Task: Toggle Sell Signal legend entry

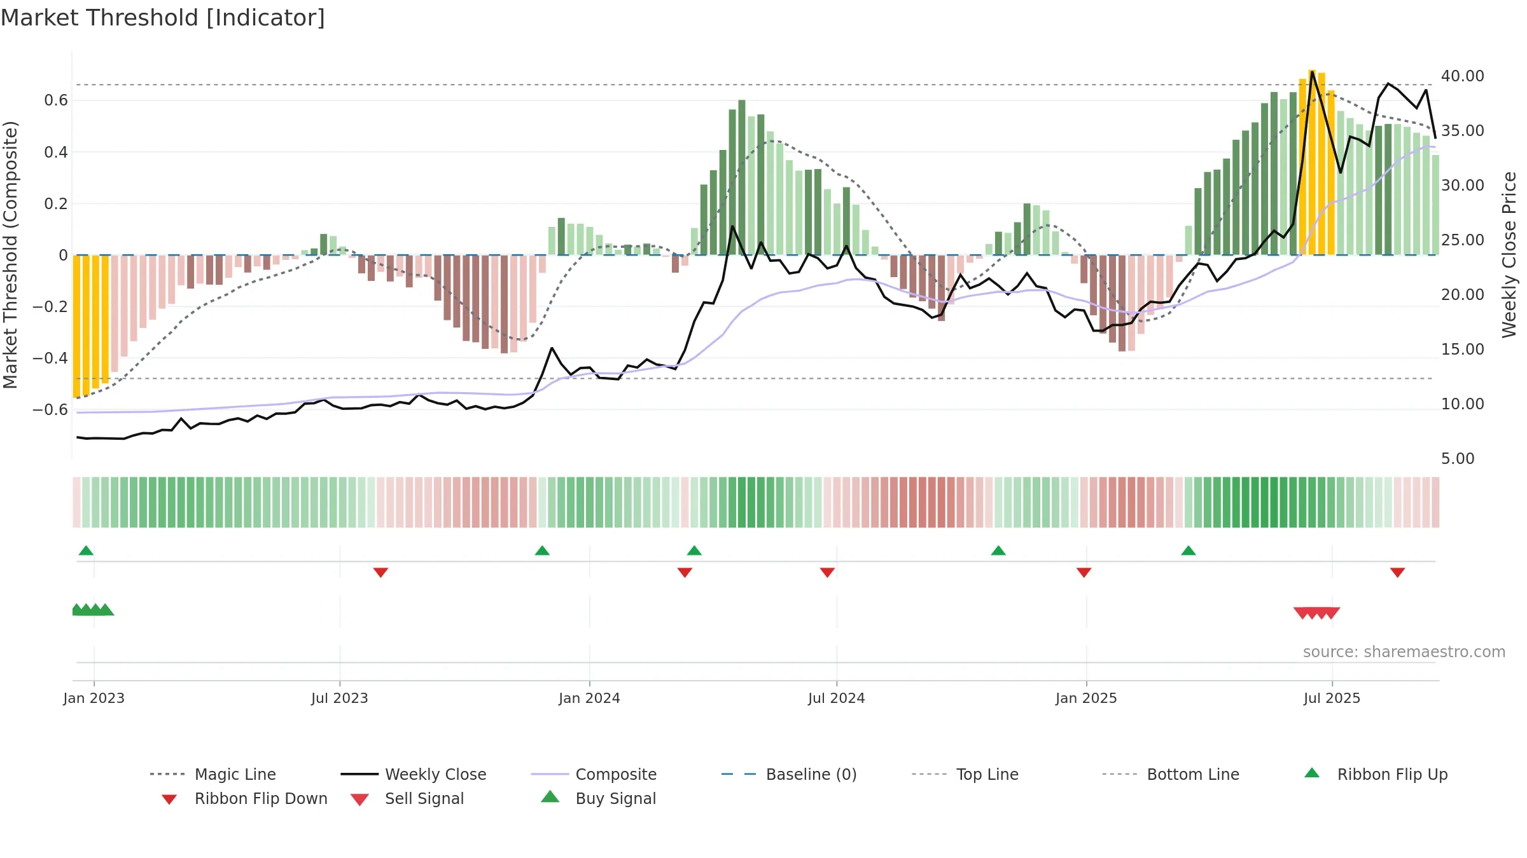Action: point(407,798)
